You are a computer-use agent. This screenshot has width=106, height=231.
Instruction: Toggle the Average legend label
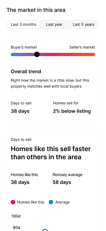pyautogui.click(x=63, y=202)
